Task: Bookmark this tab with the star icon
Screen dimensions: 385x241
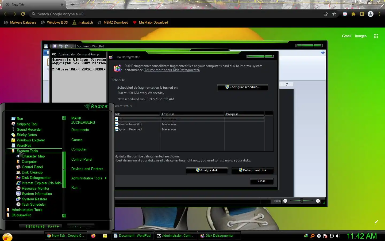Action: click(x=334, y=14)
